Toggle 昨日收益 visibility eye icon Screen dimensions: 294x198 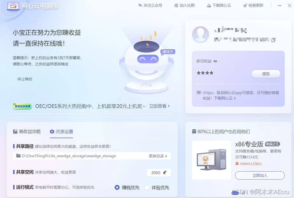[215, 61]
